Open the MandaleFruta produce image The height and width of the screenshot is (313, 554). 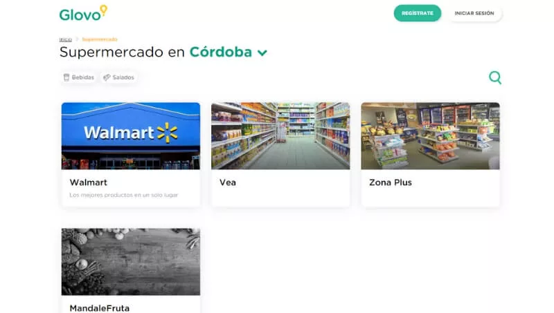point(131,262)
